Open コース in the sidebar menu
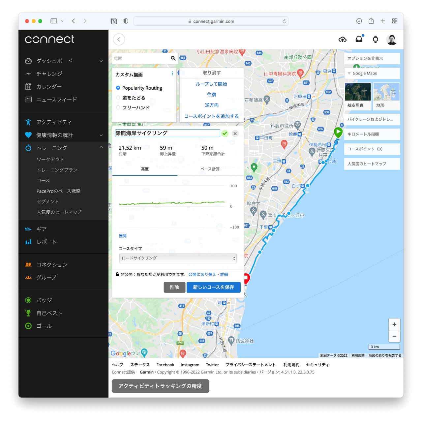This screenshot has width=422, height=422. (x=43, y=181)
